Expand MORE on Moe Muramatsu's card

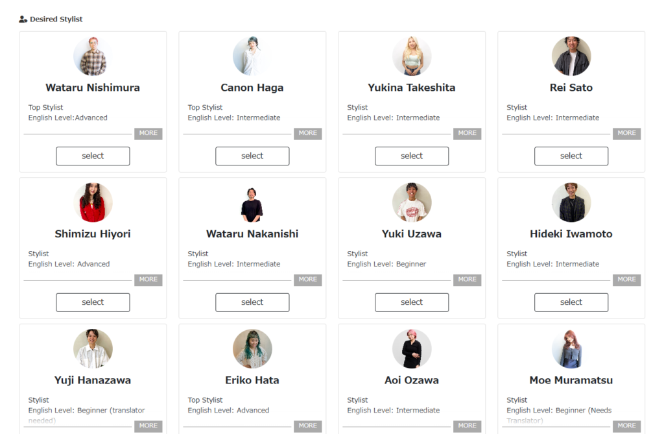coord(626,426)
